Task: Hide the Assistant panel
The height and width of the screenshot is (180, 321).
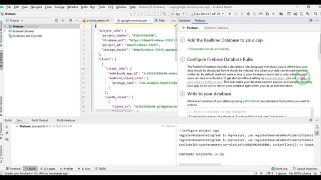Action: 317,20
